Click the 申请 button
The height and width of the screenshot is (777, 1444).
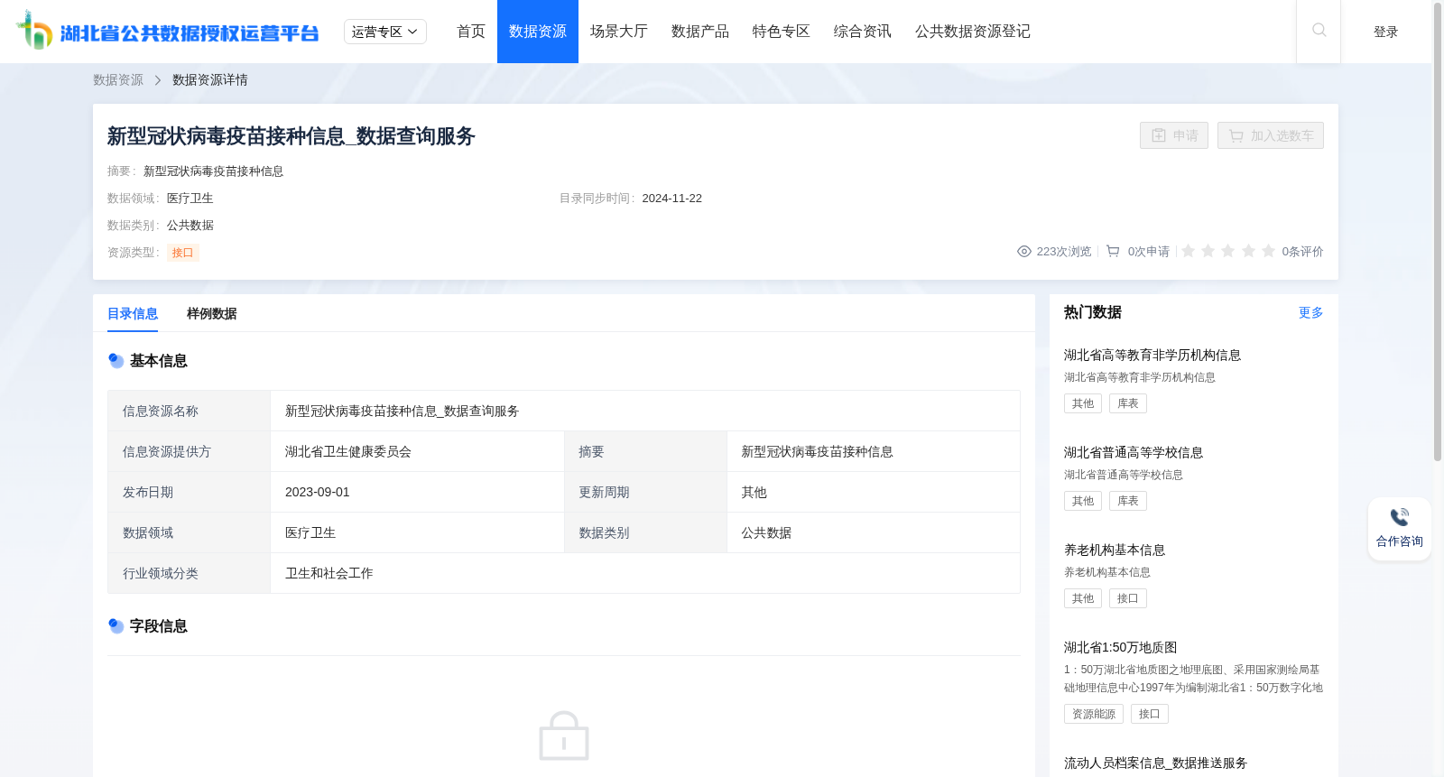(1174, 135)
